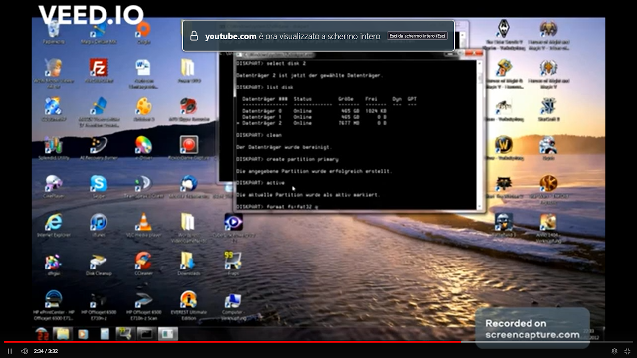Open the Downloads folder on desktop

click(188, 261)
